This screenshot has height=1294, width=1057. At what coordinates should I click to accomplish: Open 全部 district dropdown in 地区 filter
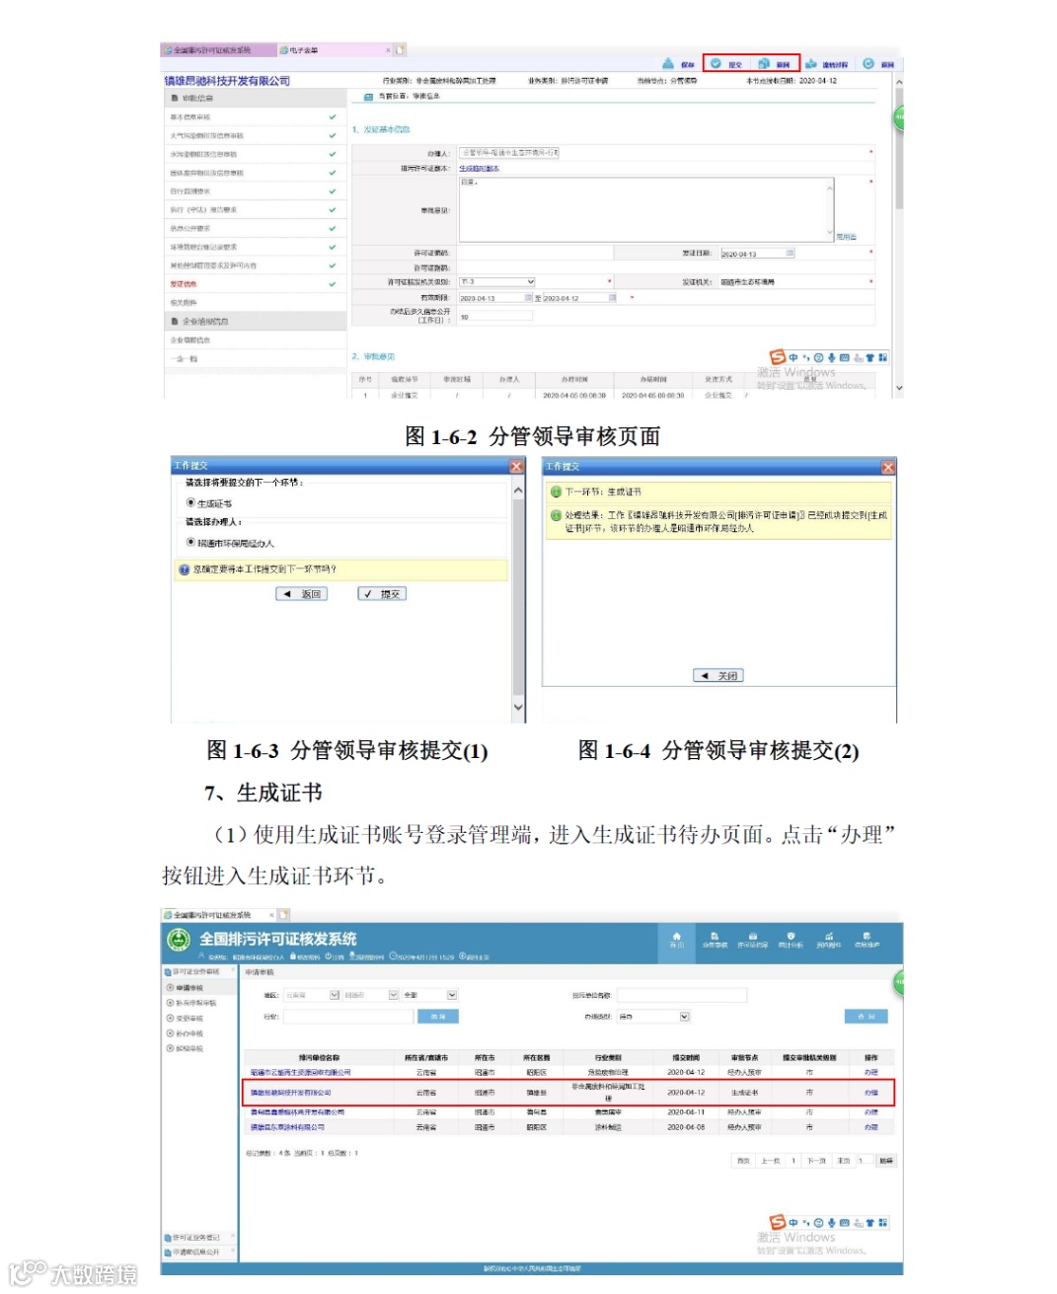430,995
